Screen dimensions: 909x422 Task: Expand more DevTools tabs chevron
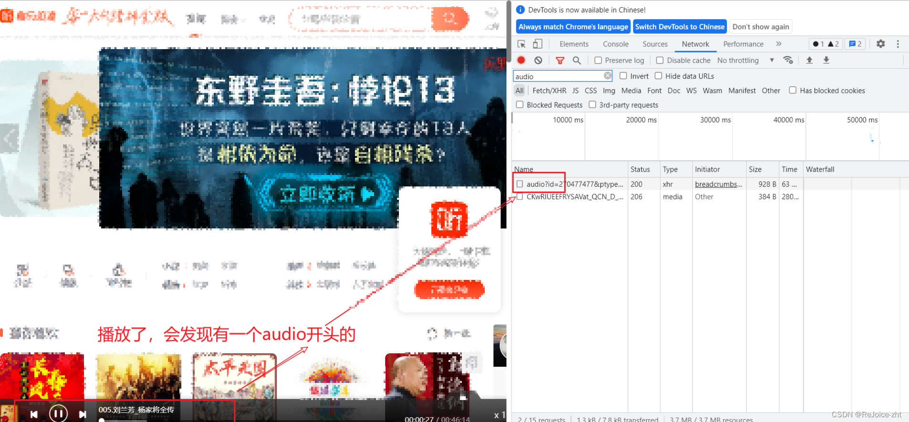(x=779, y=44)
